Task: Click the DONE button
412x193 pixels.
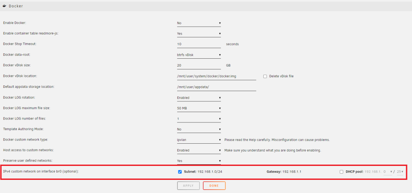Action: pos(214,186)
